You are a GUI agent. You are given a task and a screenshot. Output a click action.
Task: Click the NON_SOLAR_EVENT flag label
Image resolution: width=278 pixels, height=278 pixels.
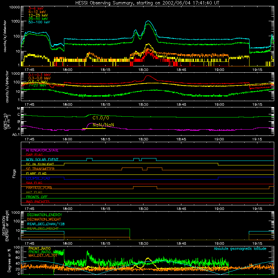(x=42, y=160)
